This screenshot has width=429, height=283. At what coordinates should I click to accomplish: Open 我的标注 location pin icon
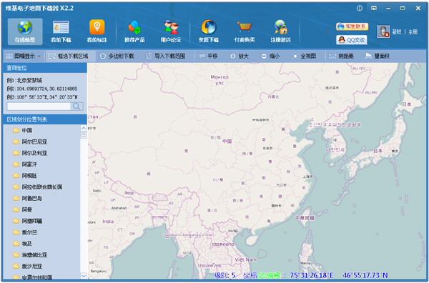[x=97, y=27]
